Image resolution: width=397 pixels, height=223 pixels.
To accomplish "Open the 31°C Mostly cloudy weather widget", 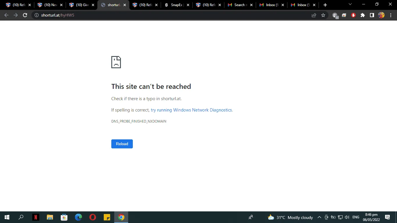I will coord(290,217).
